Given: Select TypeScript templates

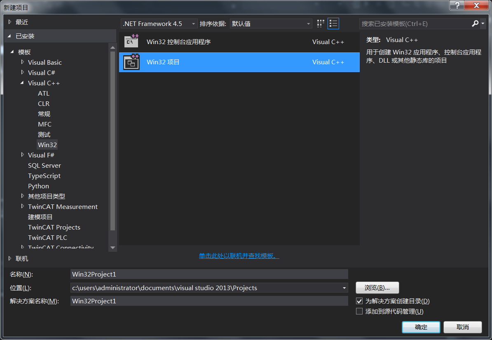Looking at the screenshot, I should [x=44, y=176].
